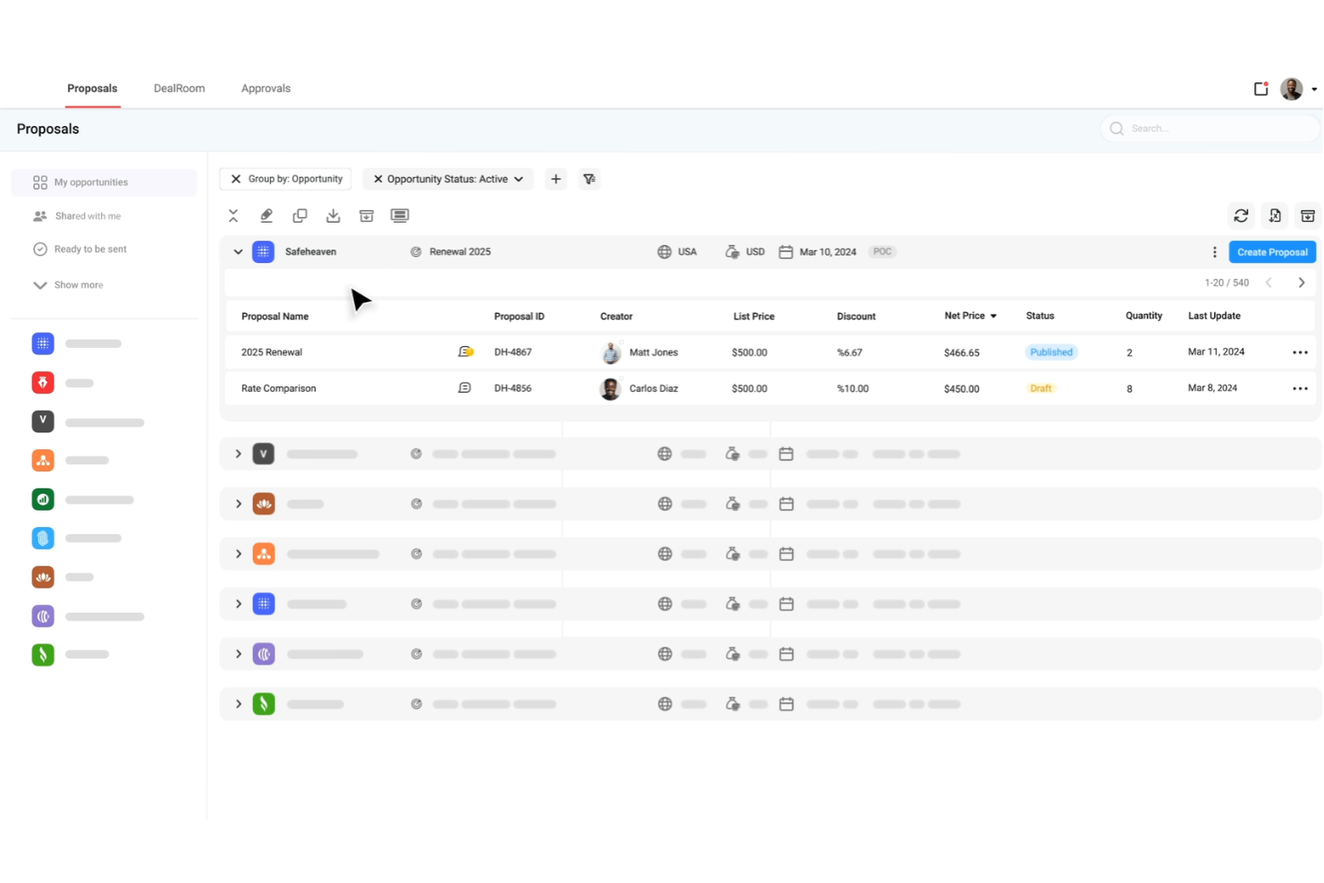Viewport: 1324px width, 883px height.
Task: Collapse all rows with the double-chevron icon
Action: click(x=233, y=215)
